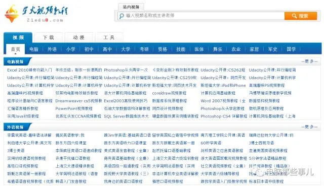This screenshot has width=324, height=186.
Task: Click the magnifier icon in search box
Action: [121, 16]
